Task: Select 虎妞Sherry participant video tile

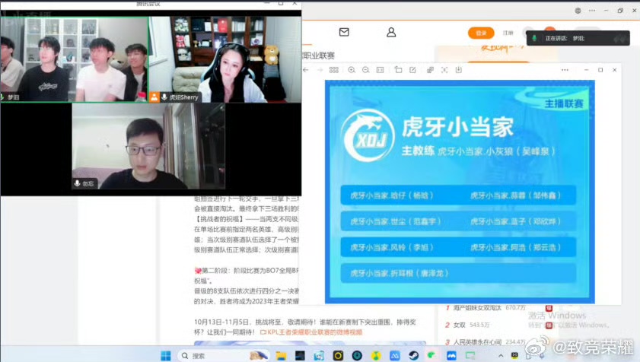Action: coord(225,59)
